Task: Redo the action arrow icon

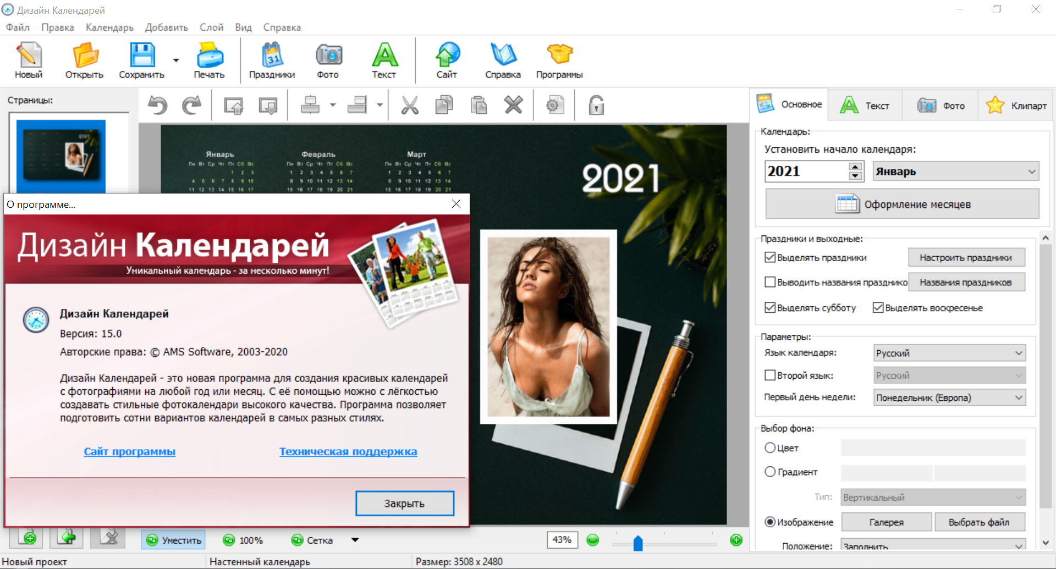Action: tap(191, 105)
